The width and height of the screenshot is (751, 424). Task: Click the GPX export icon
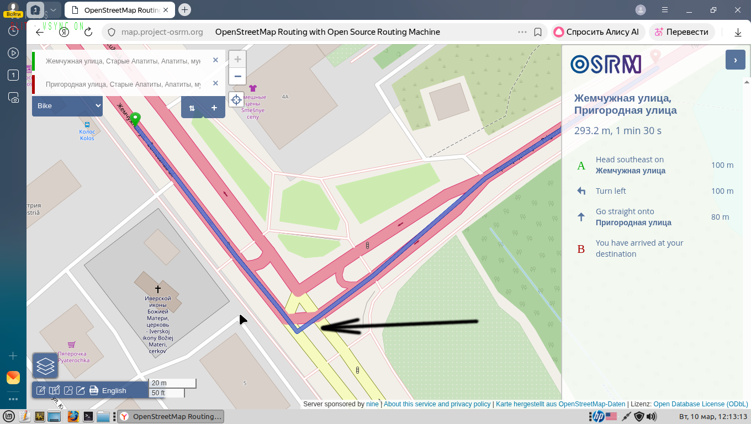click(93, 390)
